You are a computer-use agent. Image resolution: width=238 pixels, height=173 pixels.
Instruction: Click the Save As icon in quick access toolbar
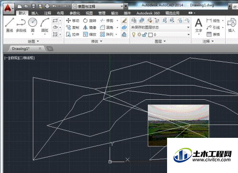(40, 6)
